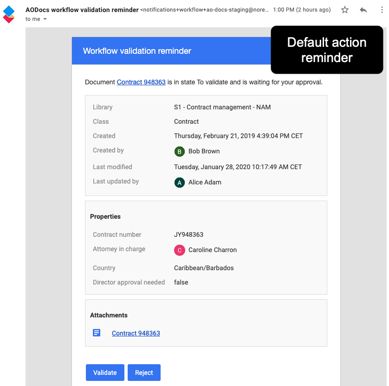The height and width of the screenshot is (386, 389).
Task: Click the Validate button
Action: point(105,373)
